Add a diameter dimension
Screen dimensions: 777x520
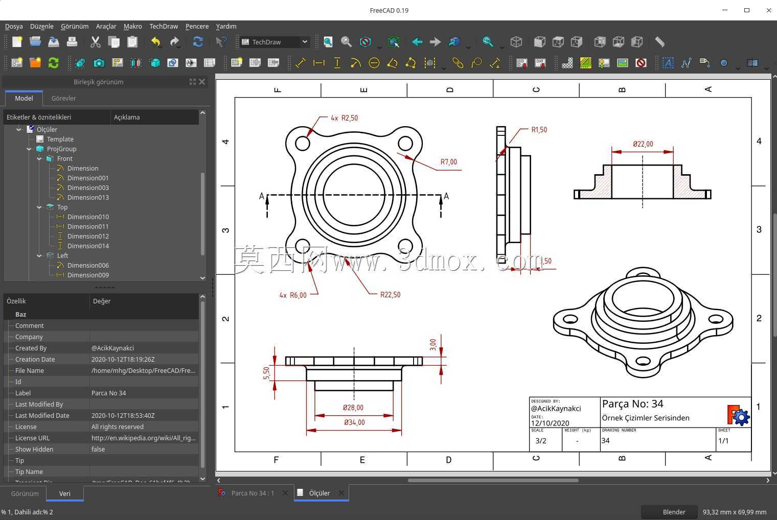[x=374, y=63]
